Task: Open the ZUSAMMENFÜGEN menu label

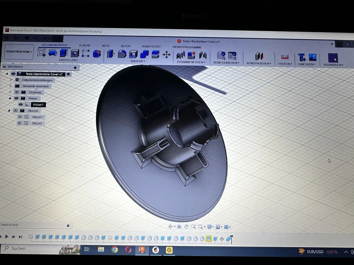Action: tap(191, 62)
